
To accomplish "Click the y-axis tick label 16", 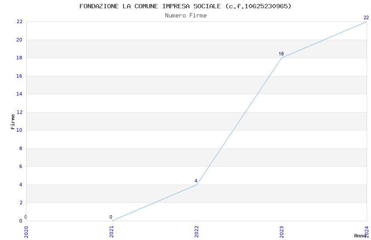I will [x=19, y=76].
